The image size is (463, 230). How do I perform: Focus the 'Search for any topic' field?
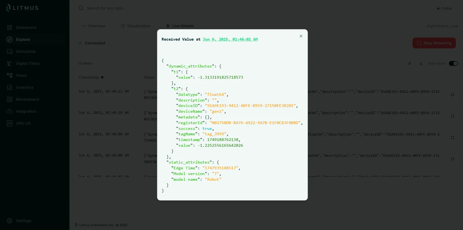pyautogui.click(x=107, y=8)
